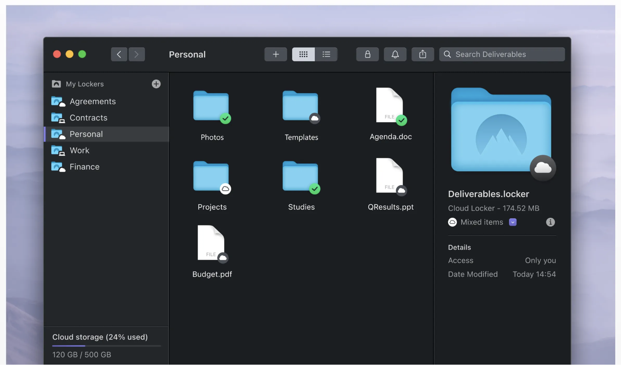This screenshot has width=621, height=374.
Task: Click the red close window button
Action: pyautogui.click(x=57, y=54)
